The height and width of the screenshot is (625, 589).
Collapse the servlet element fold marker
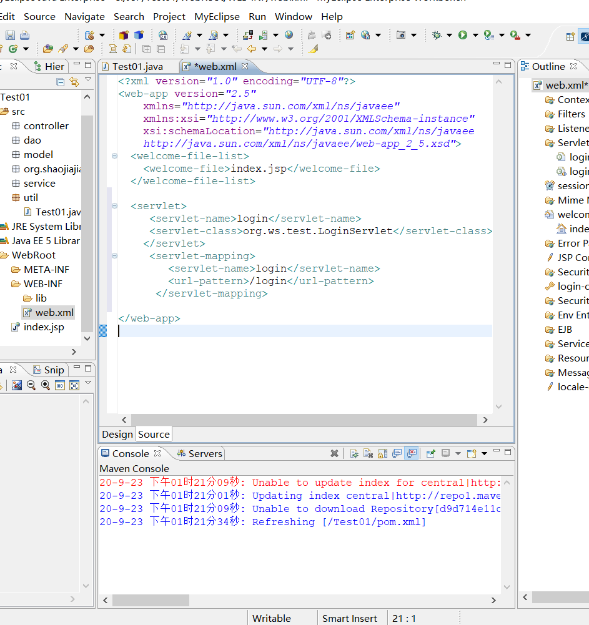point(114,206)
